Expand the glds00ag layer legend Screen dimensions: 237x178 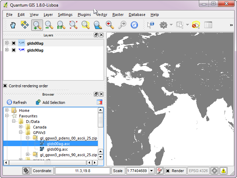7,43
